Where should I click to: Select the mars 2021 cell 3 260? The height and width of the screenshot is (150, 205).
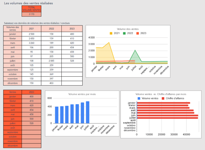point(32,43)
